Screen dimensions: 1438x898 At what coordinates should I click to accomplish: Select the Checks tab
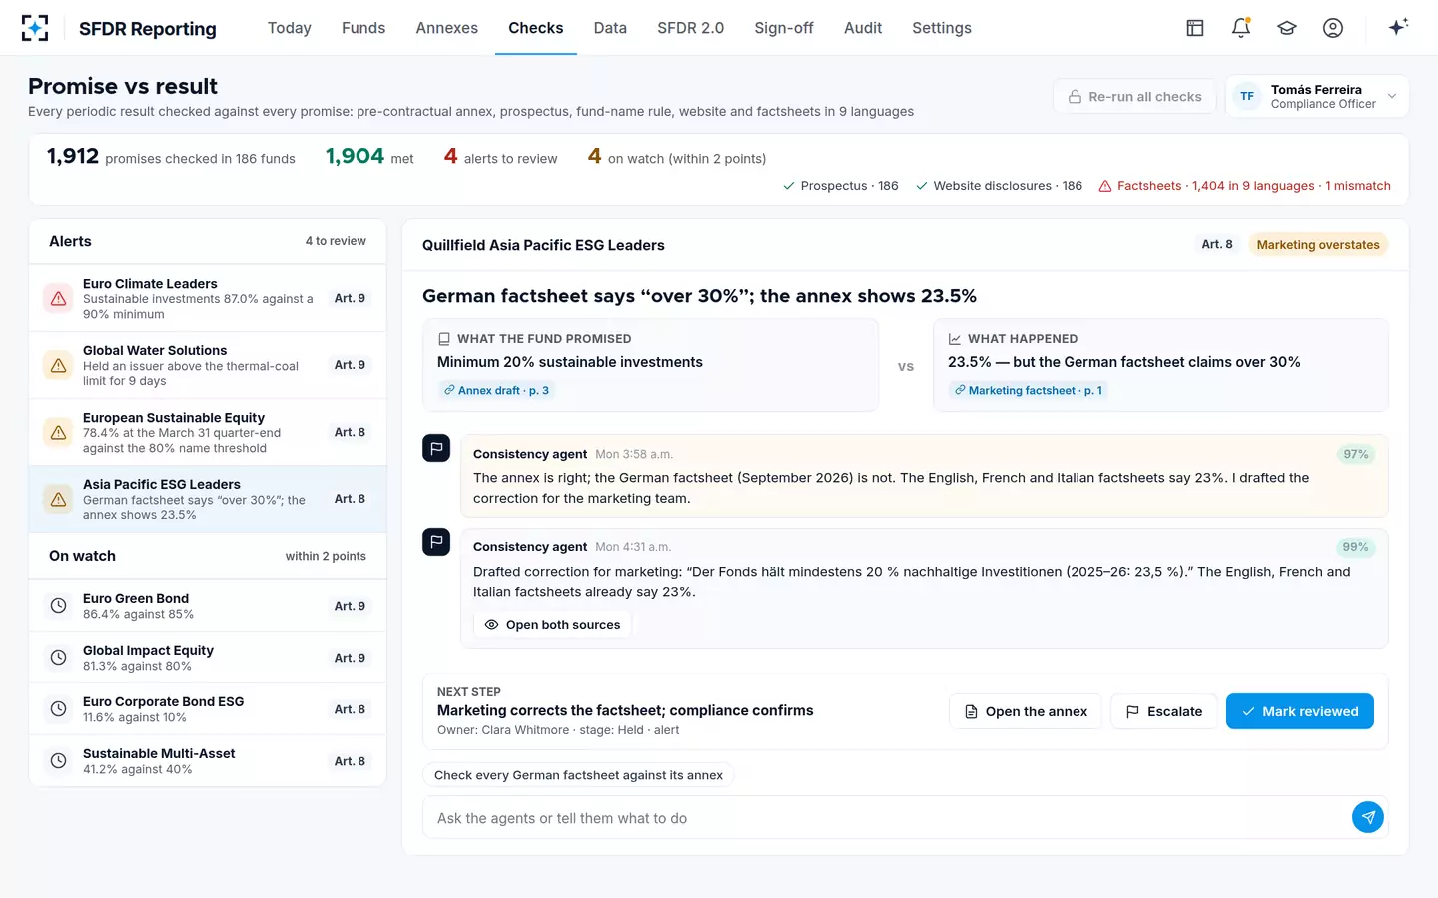(536, 28)
